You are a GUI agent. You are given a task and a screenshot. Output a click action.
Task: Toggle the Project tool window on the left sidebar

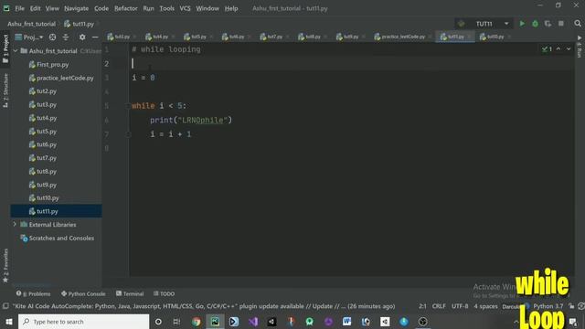5,48
